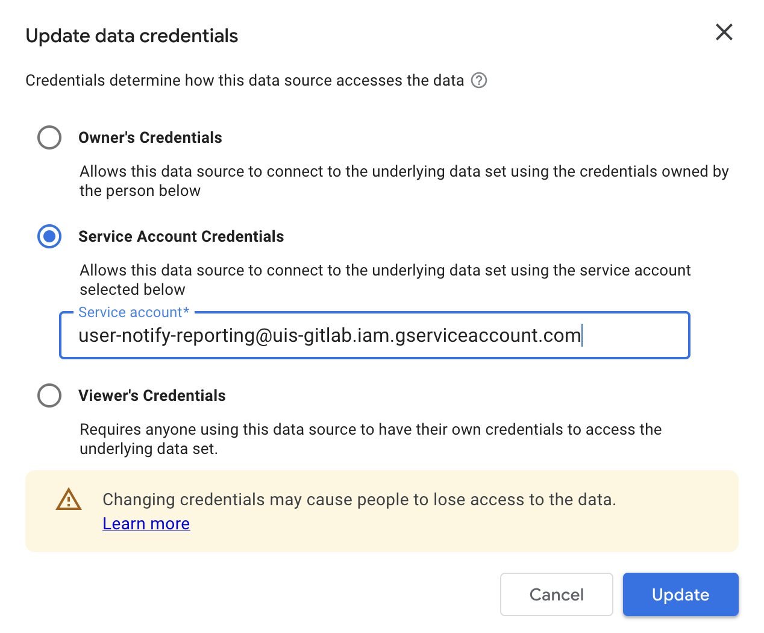
Task: Click the Viewer's Credentials heading text
Action: pyautogui.click(x=152, y=395)
